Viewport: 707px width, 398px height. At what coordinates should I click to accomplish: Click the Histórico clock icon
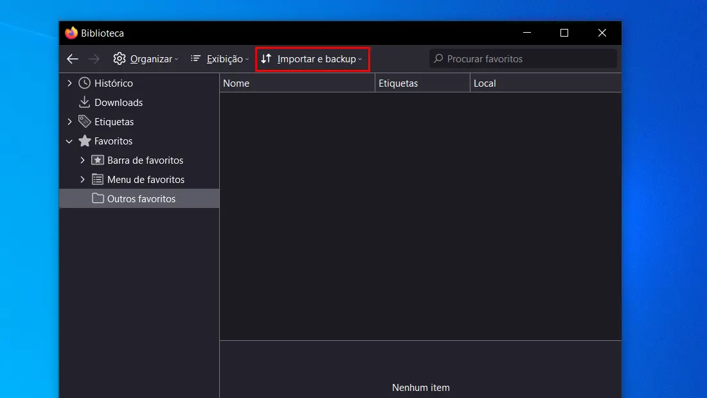tap(84, 83)
